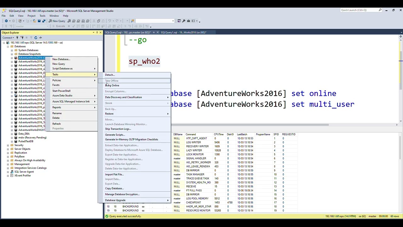
Task: Choose Refresh in context menu
Action: [72, 124]
